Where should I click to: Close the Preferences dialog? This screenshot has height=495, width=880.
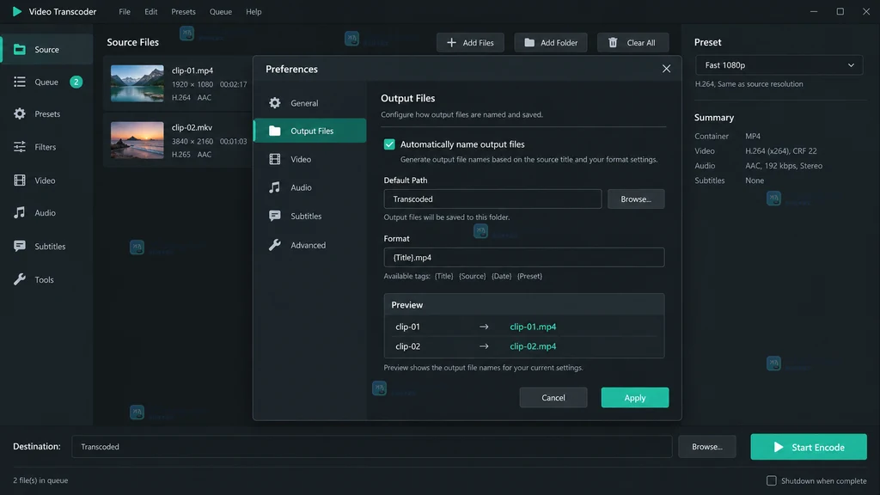click(x=666, y=69)
